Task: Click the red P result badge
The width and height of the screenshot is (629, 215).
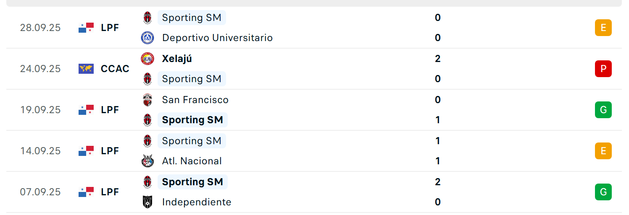Action: [x=603, y=69]
